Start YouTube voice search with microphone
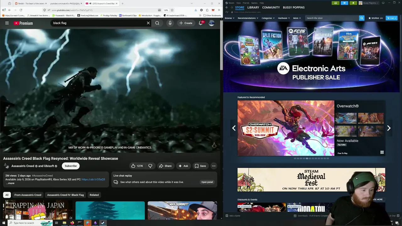 [x=170, y=23]
